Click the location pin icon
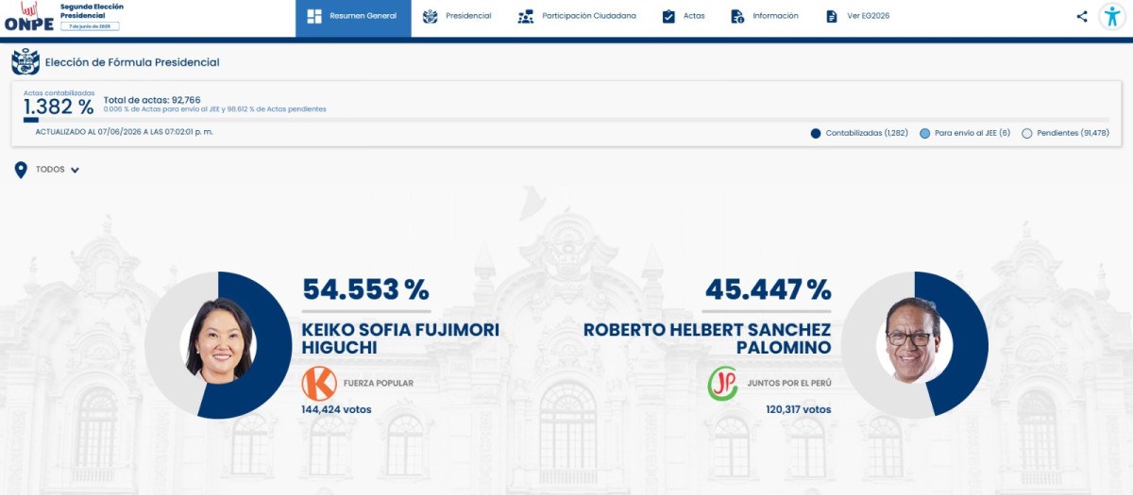1133x495 pixels. tap(21, 170)
